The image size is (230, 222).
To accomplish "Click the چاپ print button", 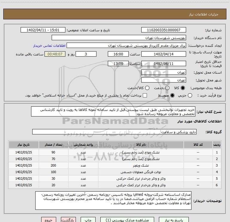I will 88,220.
